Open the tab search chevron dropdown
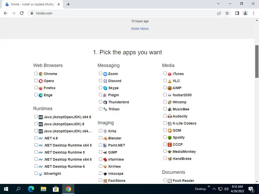259x194 pixels. 218,4
